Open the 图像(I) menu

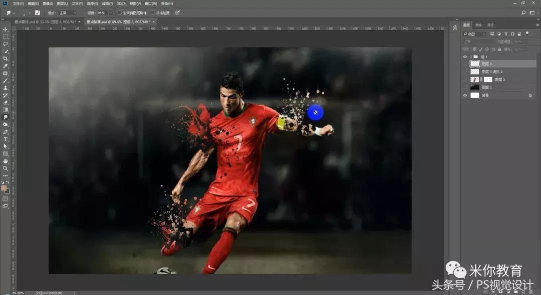click(x=48, y=4)
